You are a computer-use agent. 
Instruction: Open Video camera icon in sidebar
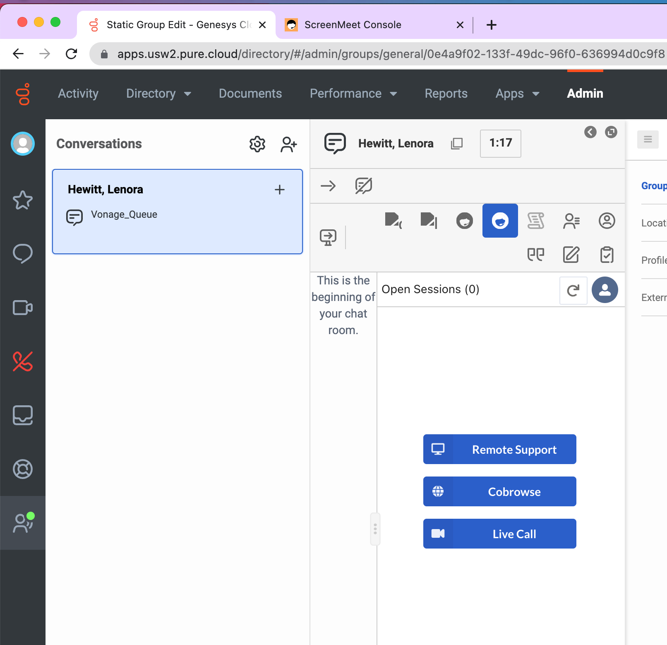[x=23, y=308]
